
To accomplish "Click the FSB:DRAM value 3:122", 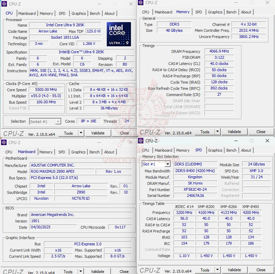I will pos(219,57).
